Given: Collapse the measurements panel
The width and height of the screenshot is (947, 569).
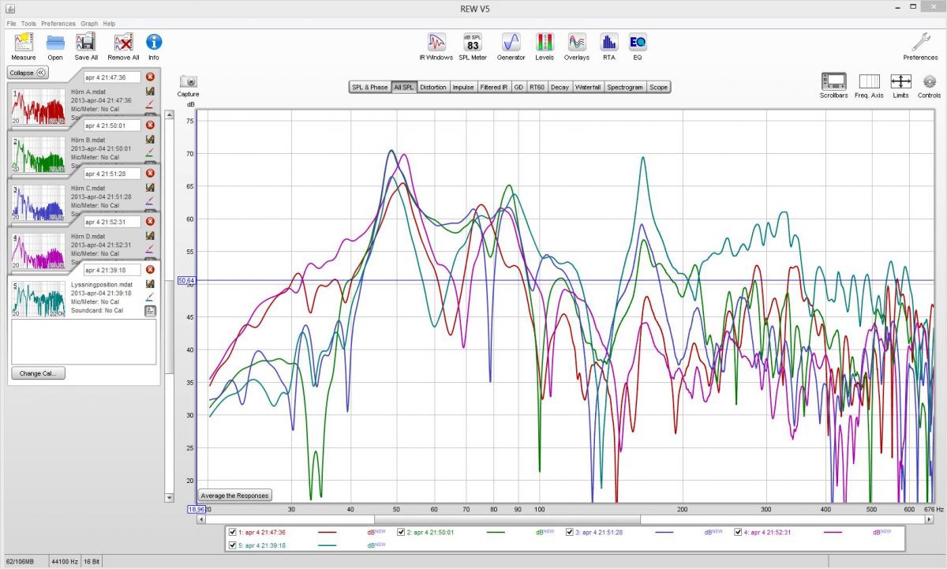Looking at the screenshot, I should (28, 73).
